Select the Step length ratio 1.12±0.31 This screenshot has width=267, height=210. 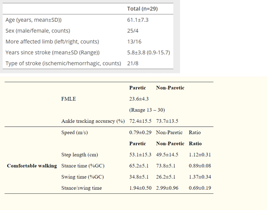(x=200, y=155)
